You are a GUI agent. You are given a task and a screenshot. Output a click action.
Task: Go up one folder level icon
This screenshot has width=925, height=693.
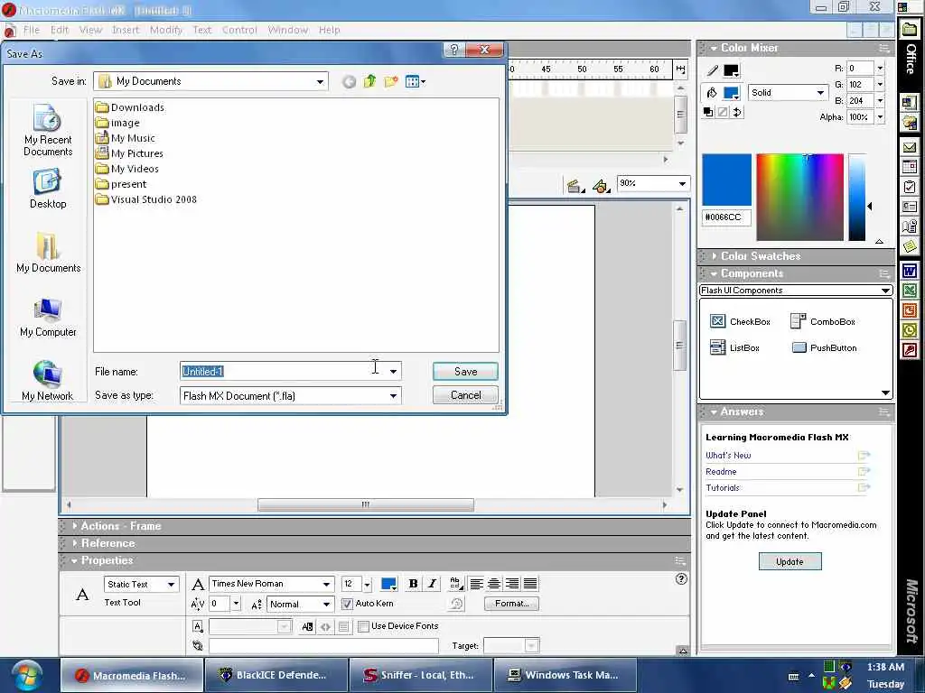coord(369,81)
